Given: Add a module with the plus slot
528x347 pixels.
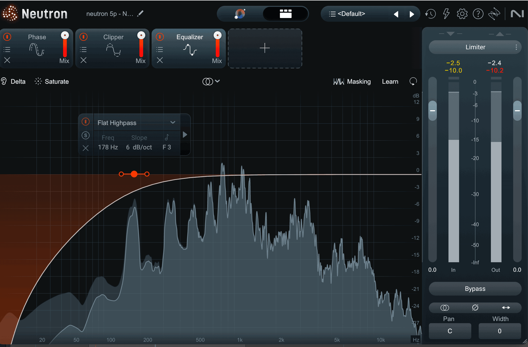Looking at the screenshot, I should [x=265, y=48].
